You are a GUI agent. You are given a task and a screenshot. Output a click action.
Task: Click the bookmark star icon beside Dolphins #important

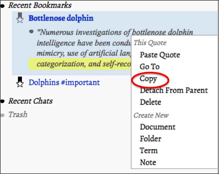tap(20, 82)
